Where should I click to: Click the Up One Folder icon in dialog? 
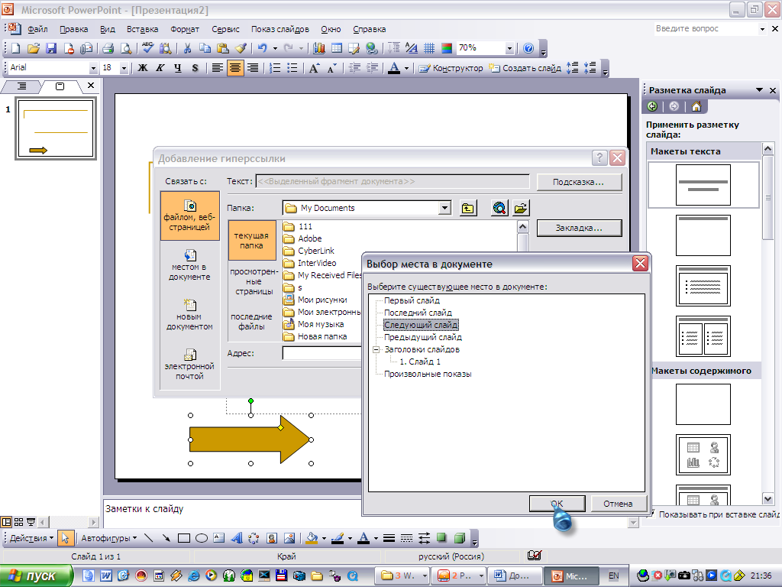468,208
